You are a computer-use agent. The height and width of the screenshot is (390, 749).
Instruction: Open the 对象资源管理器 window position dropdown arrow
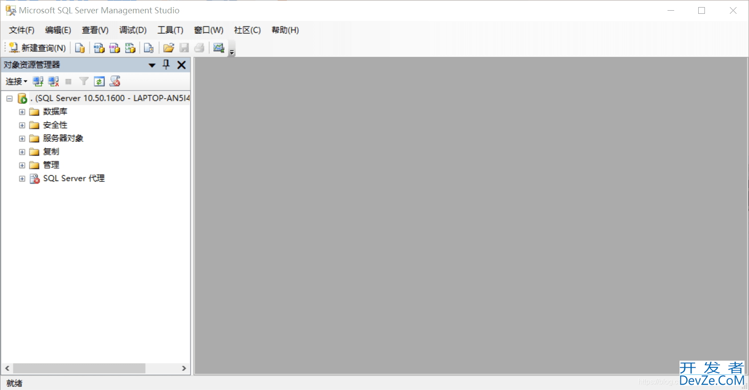pos(152,65)
